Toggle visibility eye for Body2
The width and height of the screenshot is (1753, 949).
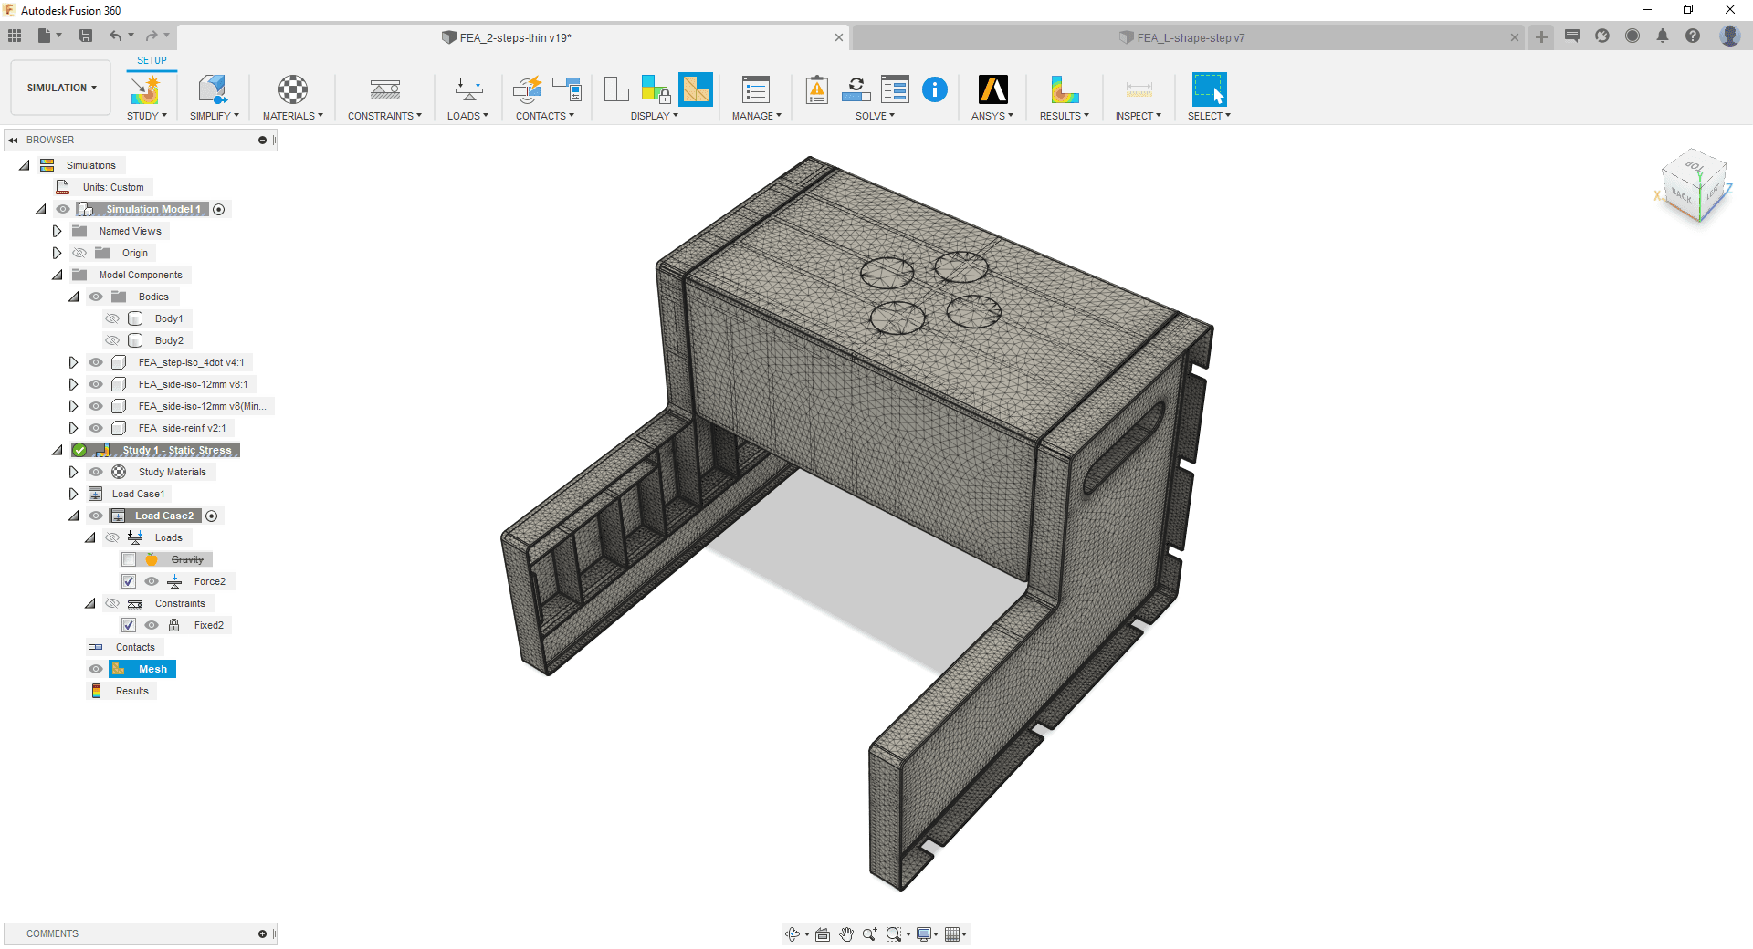112,340
